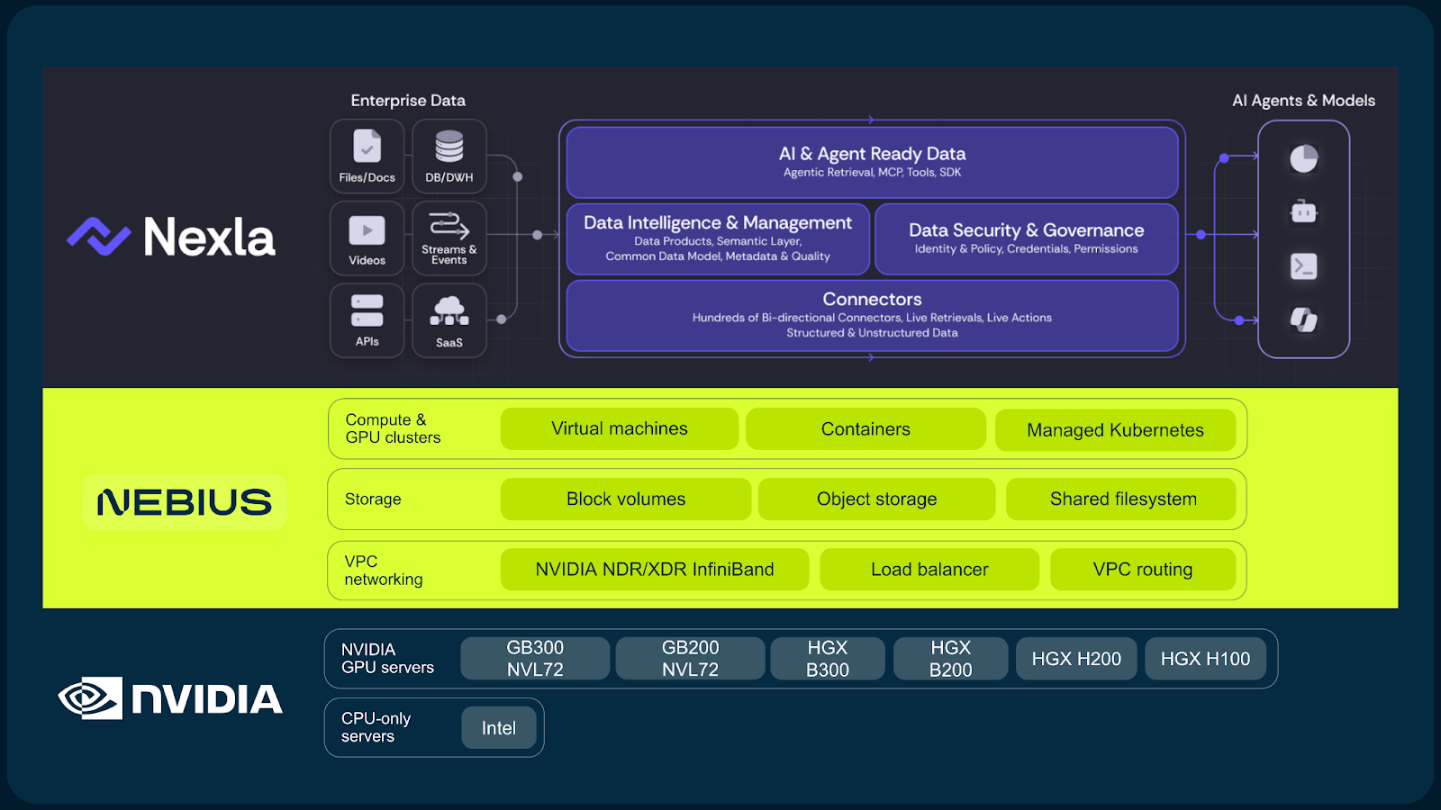Click the terminal prompt icon
The width and height of the screenshot is (1441, 810).
1303,266
